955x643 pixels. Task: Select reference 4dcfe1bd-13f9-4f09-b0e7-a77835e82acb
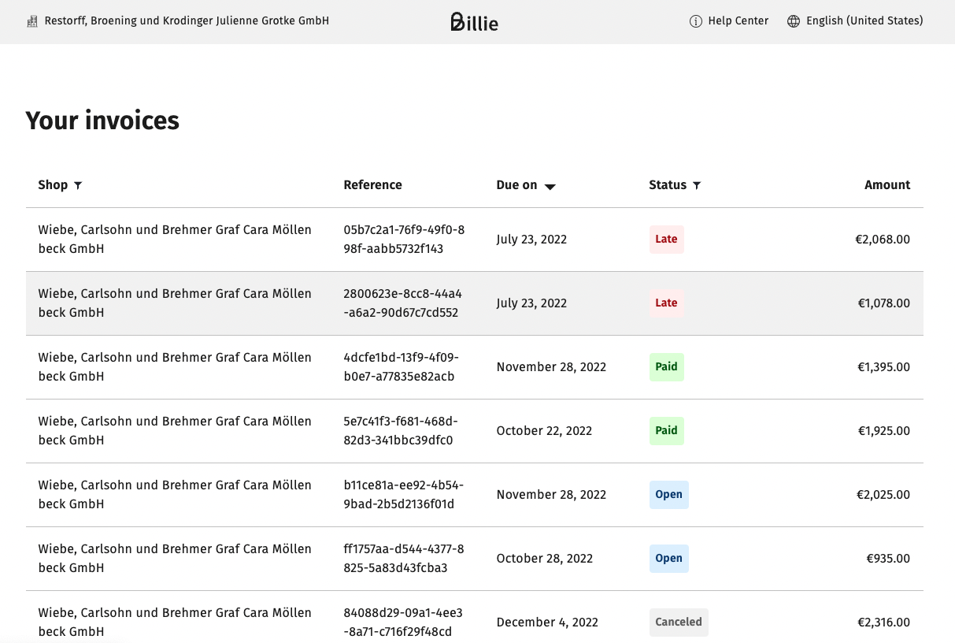pos(402,367)
